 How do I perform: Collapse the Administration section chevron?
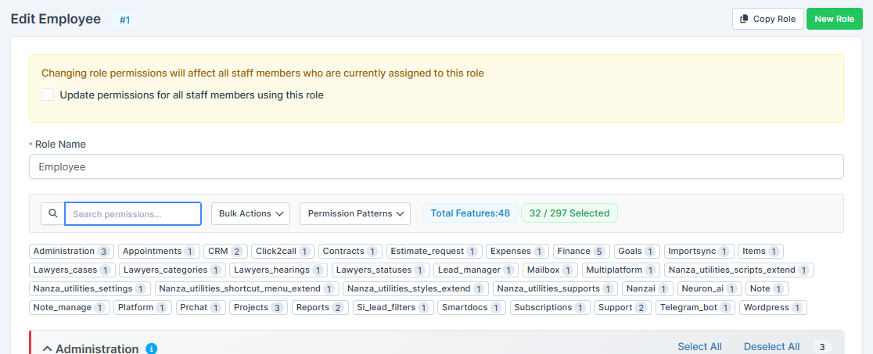click(x=47, y=349)
